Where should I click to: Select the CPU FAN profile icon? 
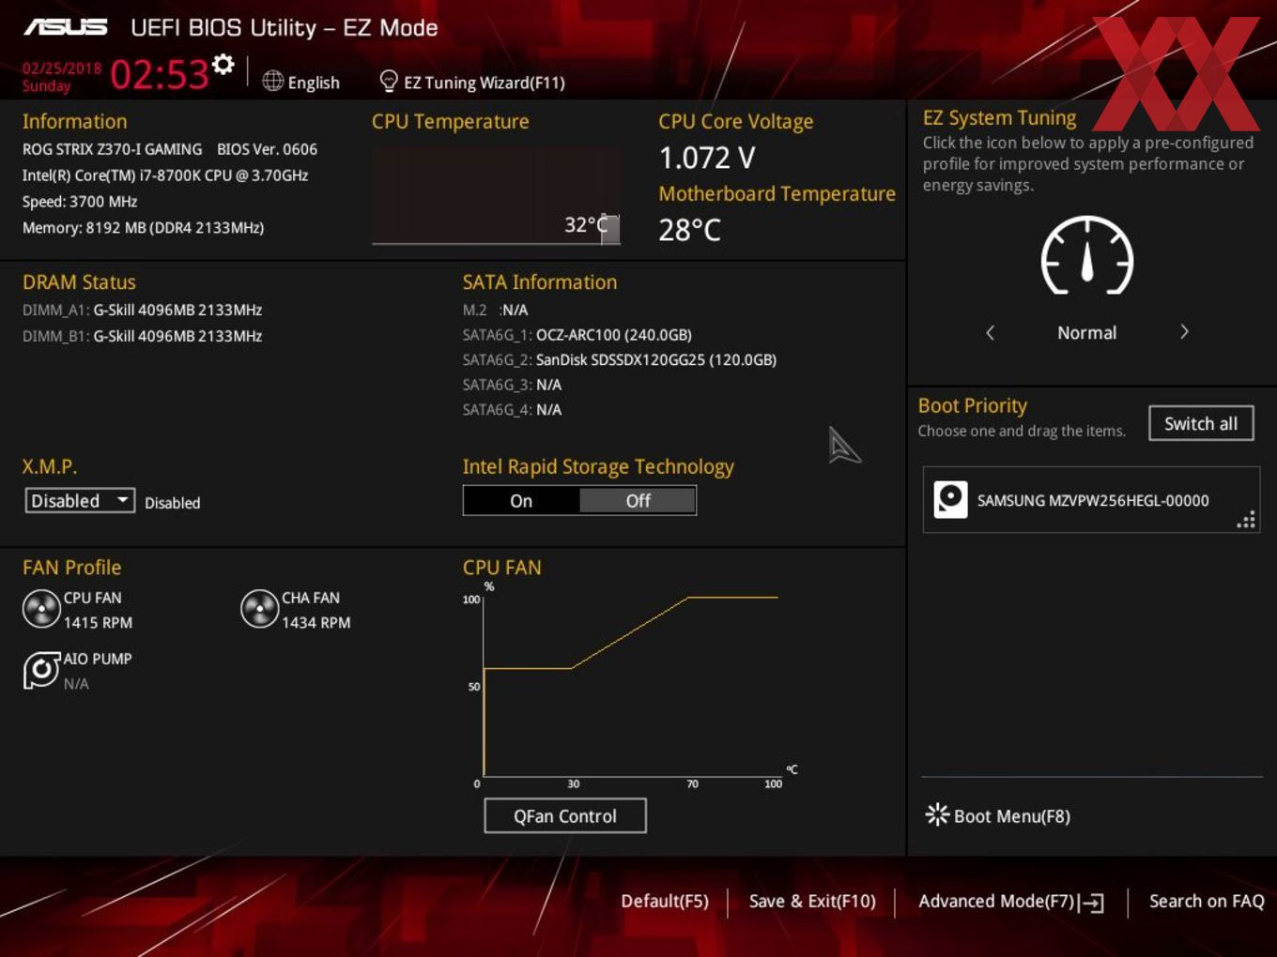[x=41, y=609]
